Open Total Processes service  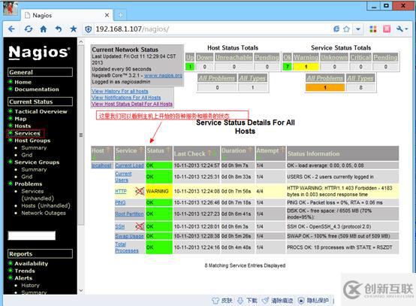click(x=127, y=247)
